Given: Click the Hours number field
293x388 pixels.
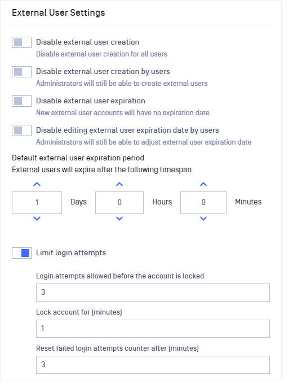Looking at the screenshot, I should pos(119,203).
